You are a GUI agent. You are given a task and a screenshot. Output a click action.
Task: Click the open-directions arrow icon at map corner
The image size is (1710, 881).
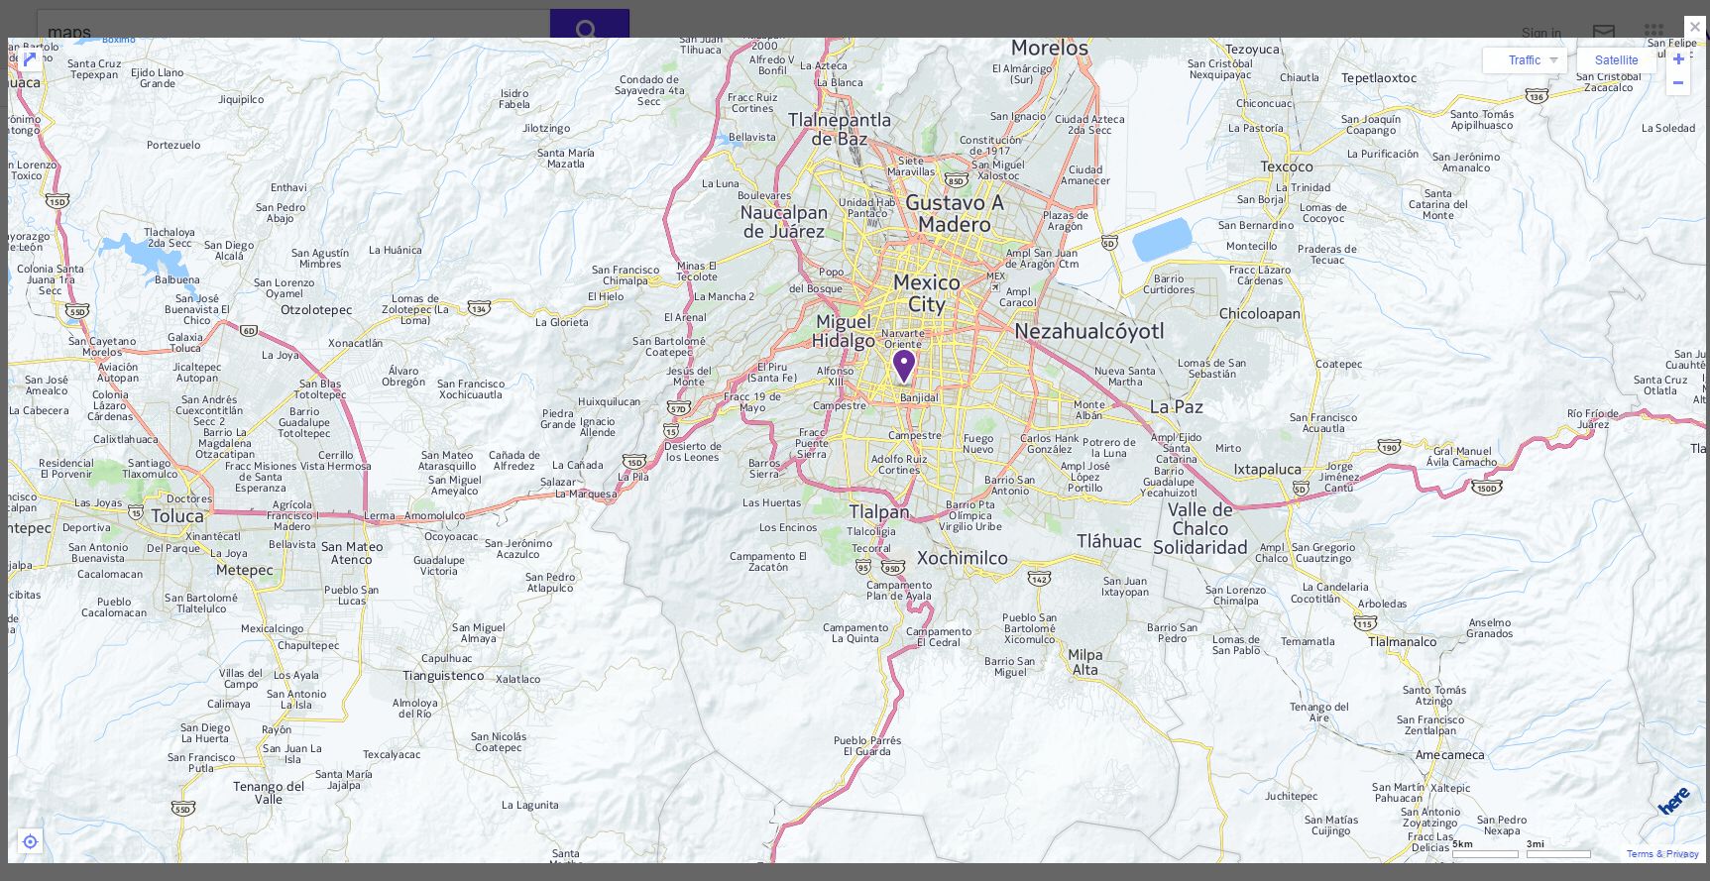point(30,59)
